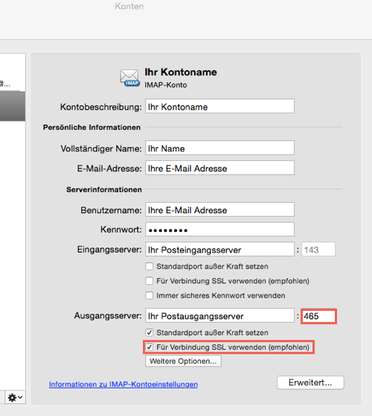Click the Eingangsserver hostname field

coord(219,250)
